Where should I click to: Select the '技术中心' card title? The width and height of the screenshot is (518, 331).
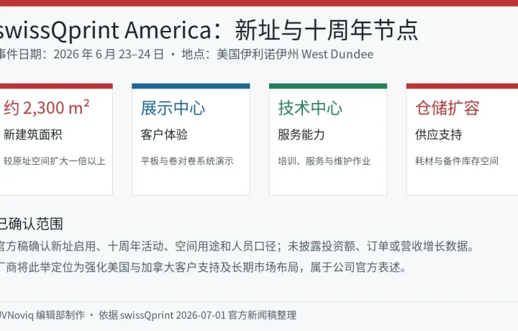pos(310,108)
